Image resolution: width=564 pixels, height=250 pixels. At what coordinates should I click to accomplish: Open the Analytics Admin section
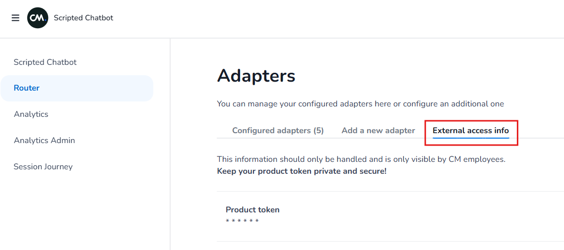[45, 141]
